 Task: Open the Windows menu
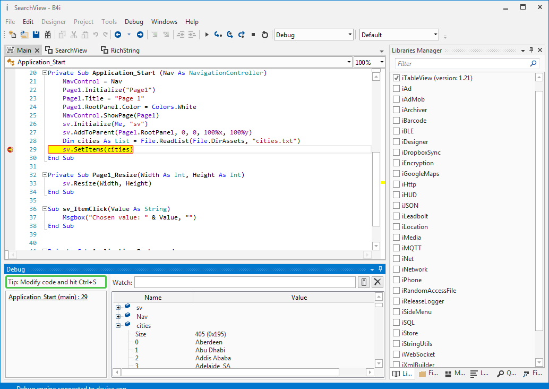click(164, 22)
